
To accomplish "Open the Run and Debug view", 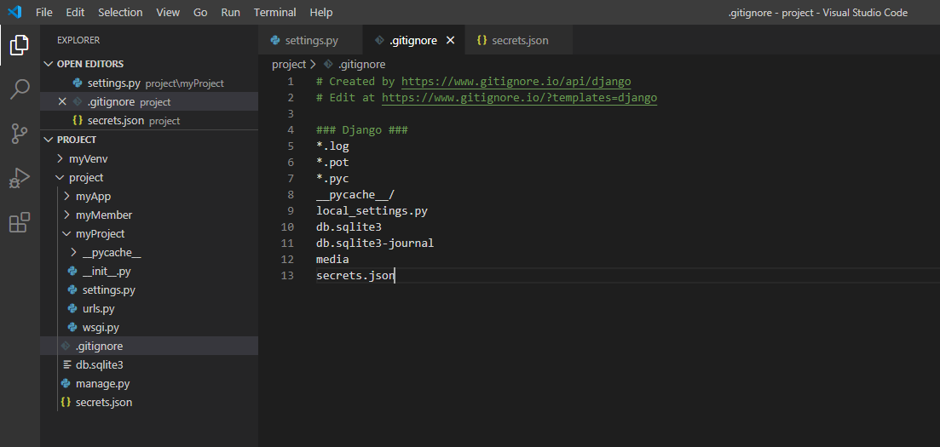I will pyautogui.click(x=20, y=179).
